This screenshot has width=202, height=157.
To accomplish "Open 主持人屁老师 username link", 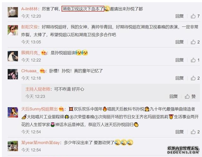I will [38, 89].
